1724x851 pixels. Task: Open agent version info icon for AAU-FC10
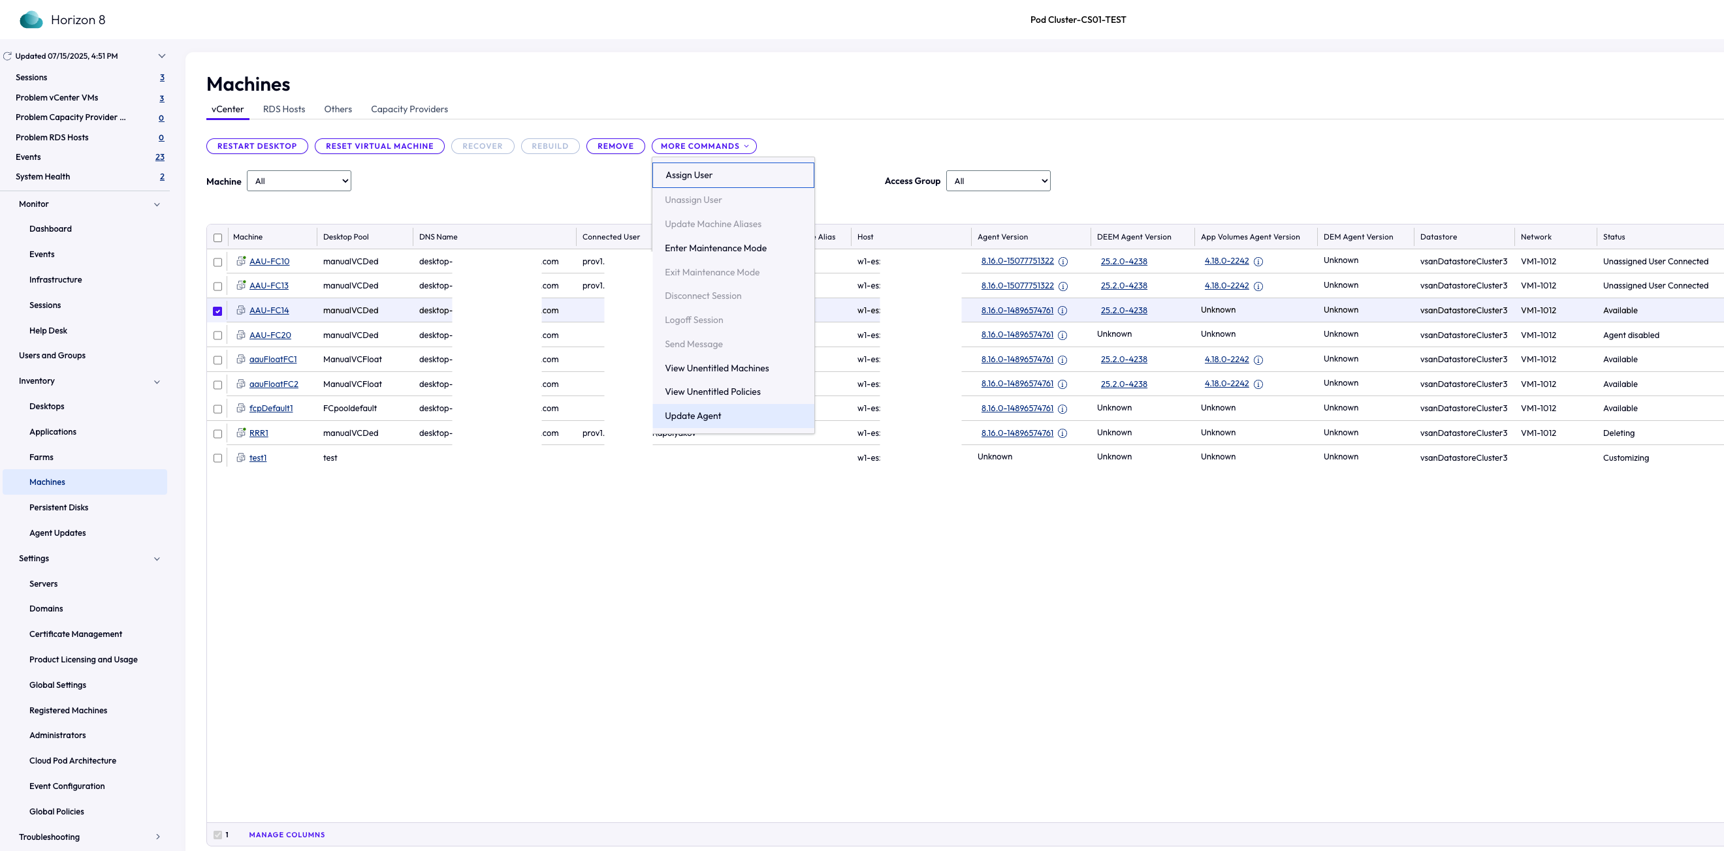(1062, 262)
